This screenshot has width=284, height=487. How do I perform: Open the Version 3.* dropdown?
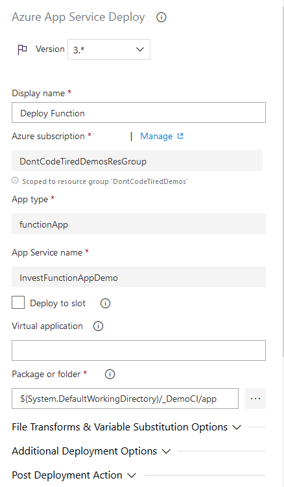coord(109,49)
